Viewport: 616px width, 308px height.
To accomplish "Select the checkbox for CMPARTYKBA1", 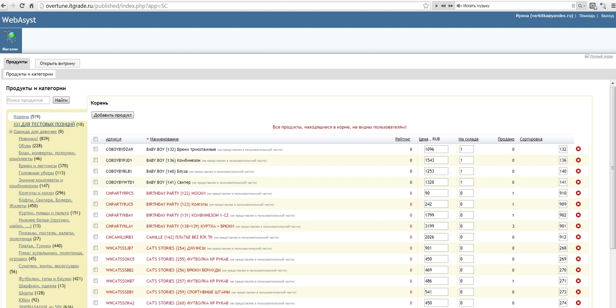I will coord(95,215).
